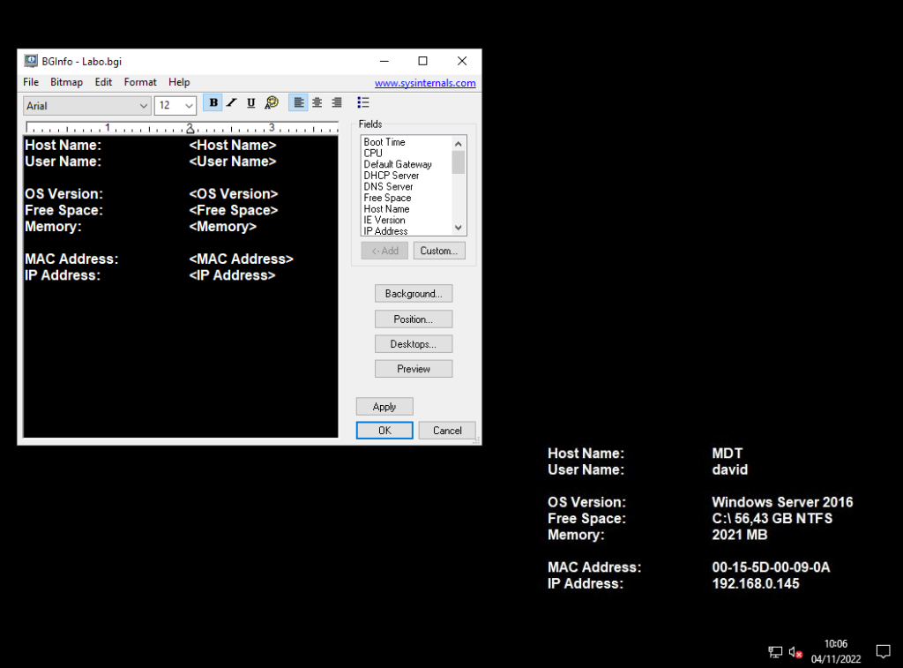Align text right
903x668 pixels.
pos(337,103)
